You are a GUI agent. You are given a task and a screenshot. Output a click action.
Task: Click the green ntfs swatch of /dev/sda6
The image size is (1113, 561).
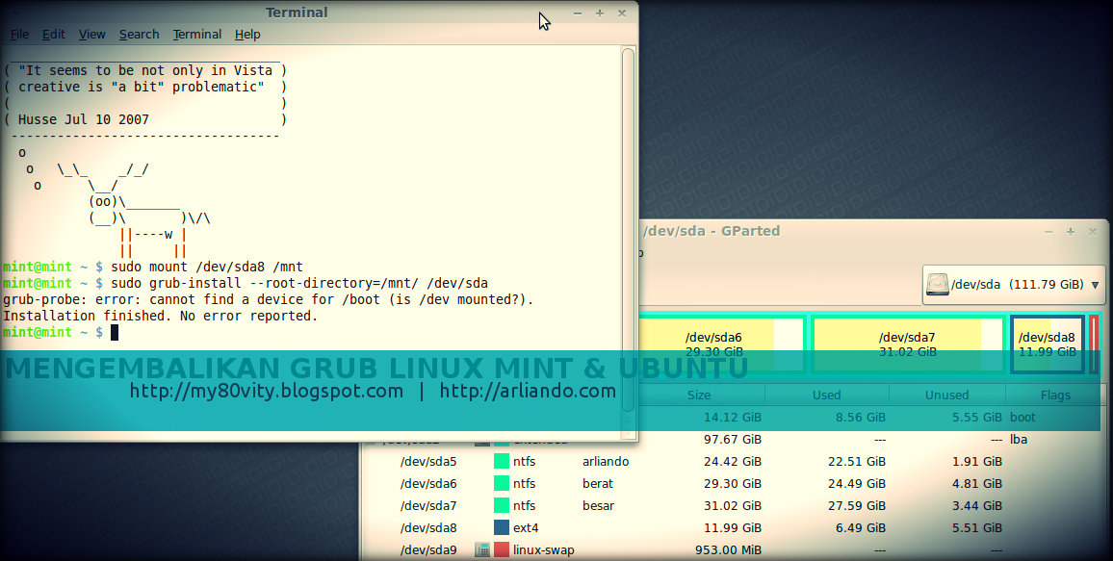tap(502, 484)
